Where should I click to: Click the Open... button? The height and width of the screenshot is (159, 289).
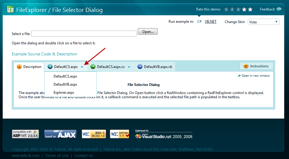pos(148,31)
